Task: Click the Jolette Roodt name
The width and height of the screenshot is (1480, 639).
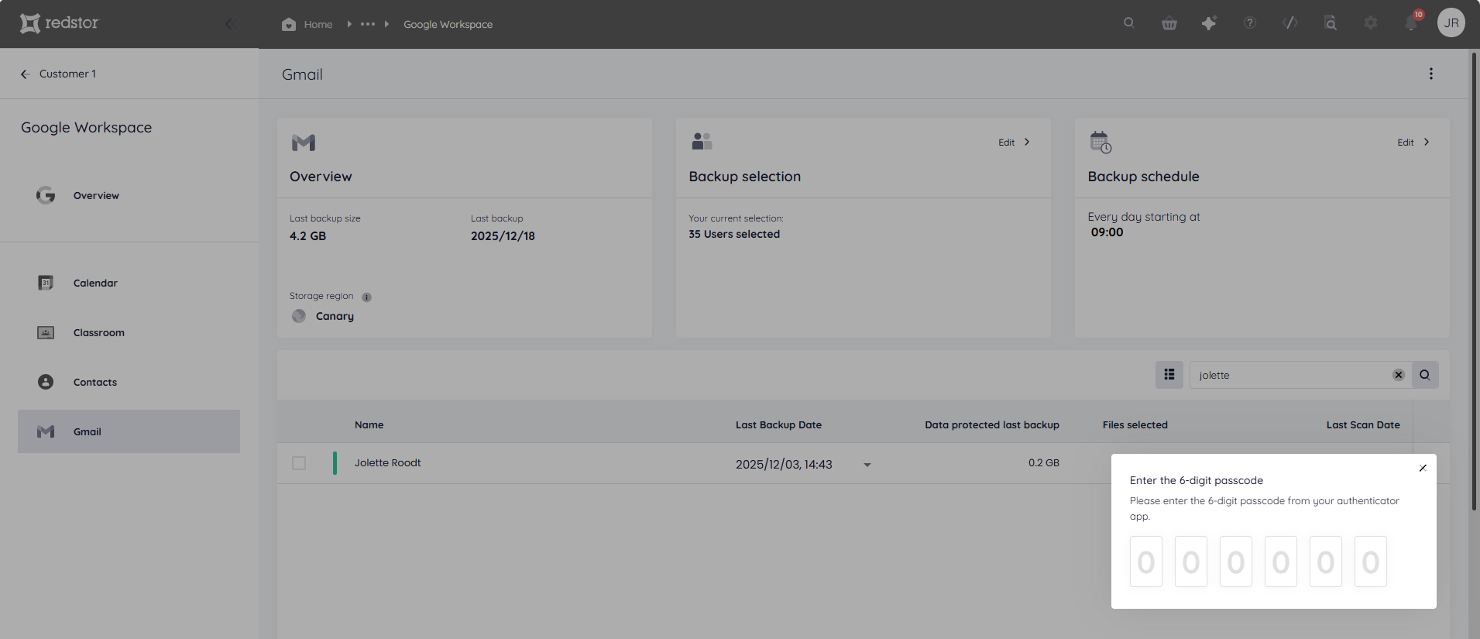Action: point(387,462)
